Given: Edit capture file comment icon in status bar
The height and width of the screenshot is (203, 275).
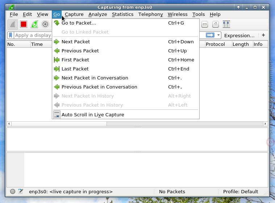Looking at the screenshot, I should tap(21, 191).
